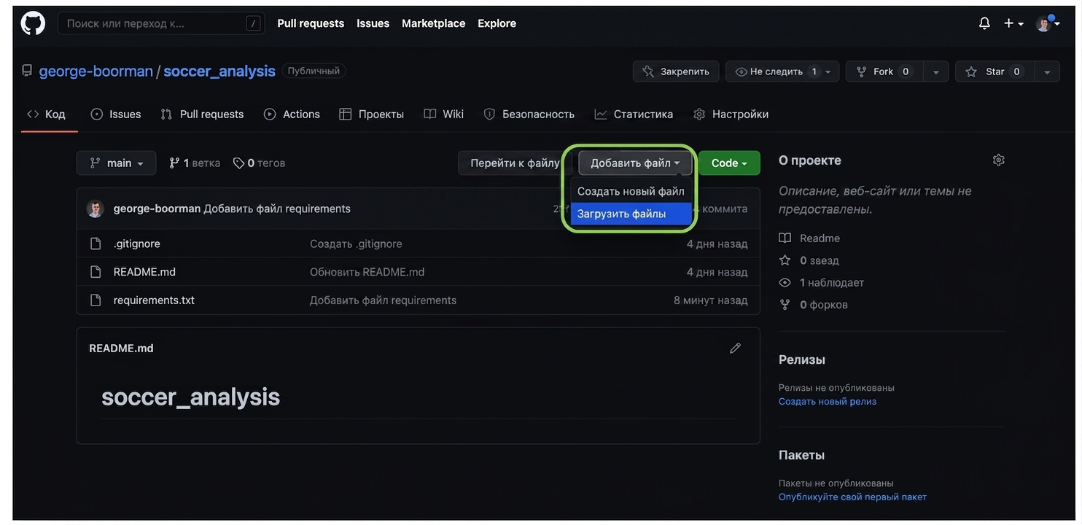Open the george-boorman commit author link
This screenshot has width=1082, height=525.
[157, 209]
